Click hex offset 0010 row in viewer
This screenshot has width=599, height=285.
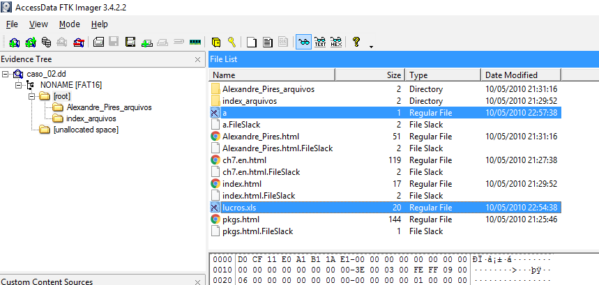coord(222,270)
